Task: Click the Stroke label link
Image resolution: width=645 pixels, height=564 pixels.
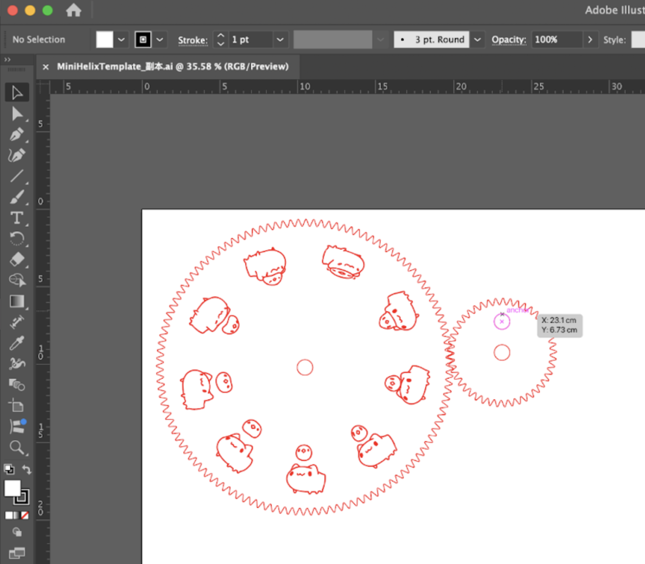Action: (x=193, y=40)
